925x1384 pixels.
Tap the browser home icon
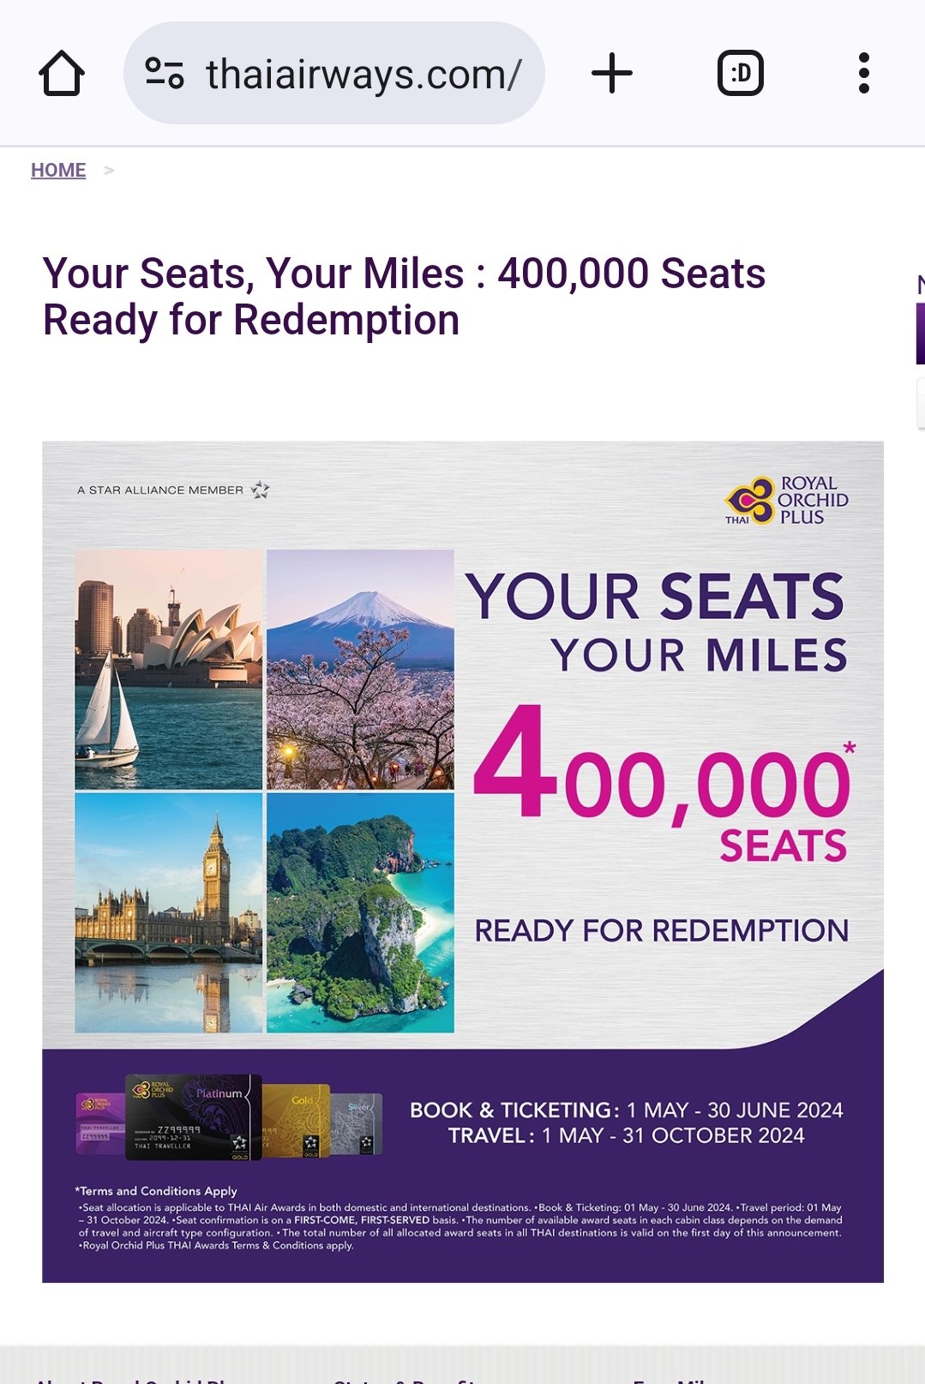[x=62, y=74]
